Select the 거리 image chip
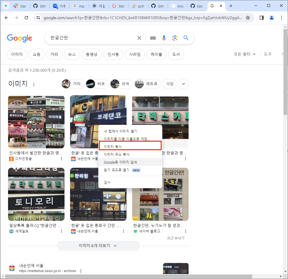This screenshot has height=279, width=288. [72, 84]
